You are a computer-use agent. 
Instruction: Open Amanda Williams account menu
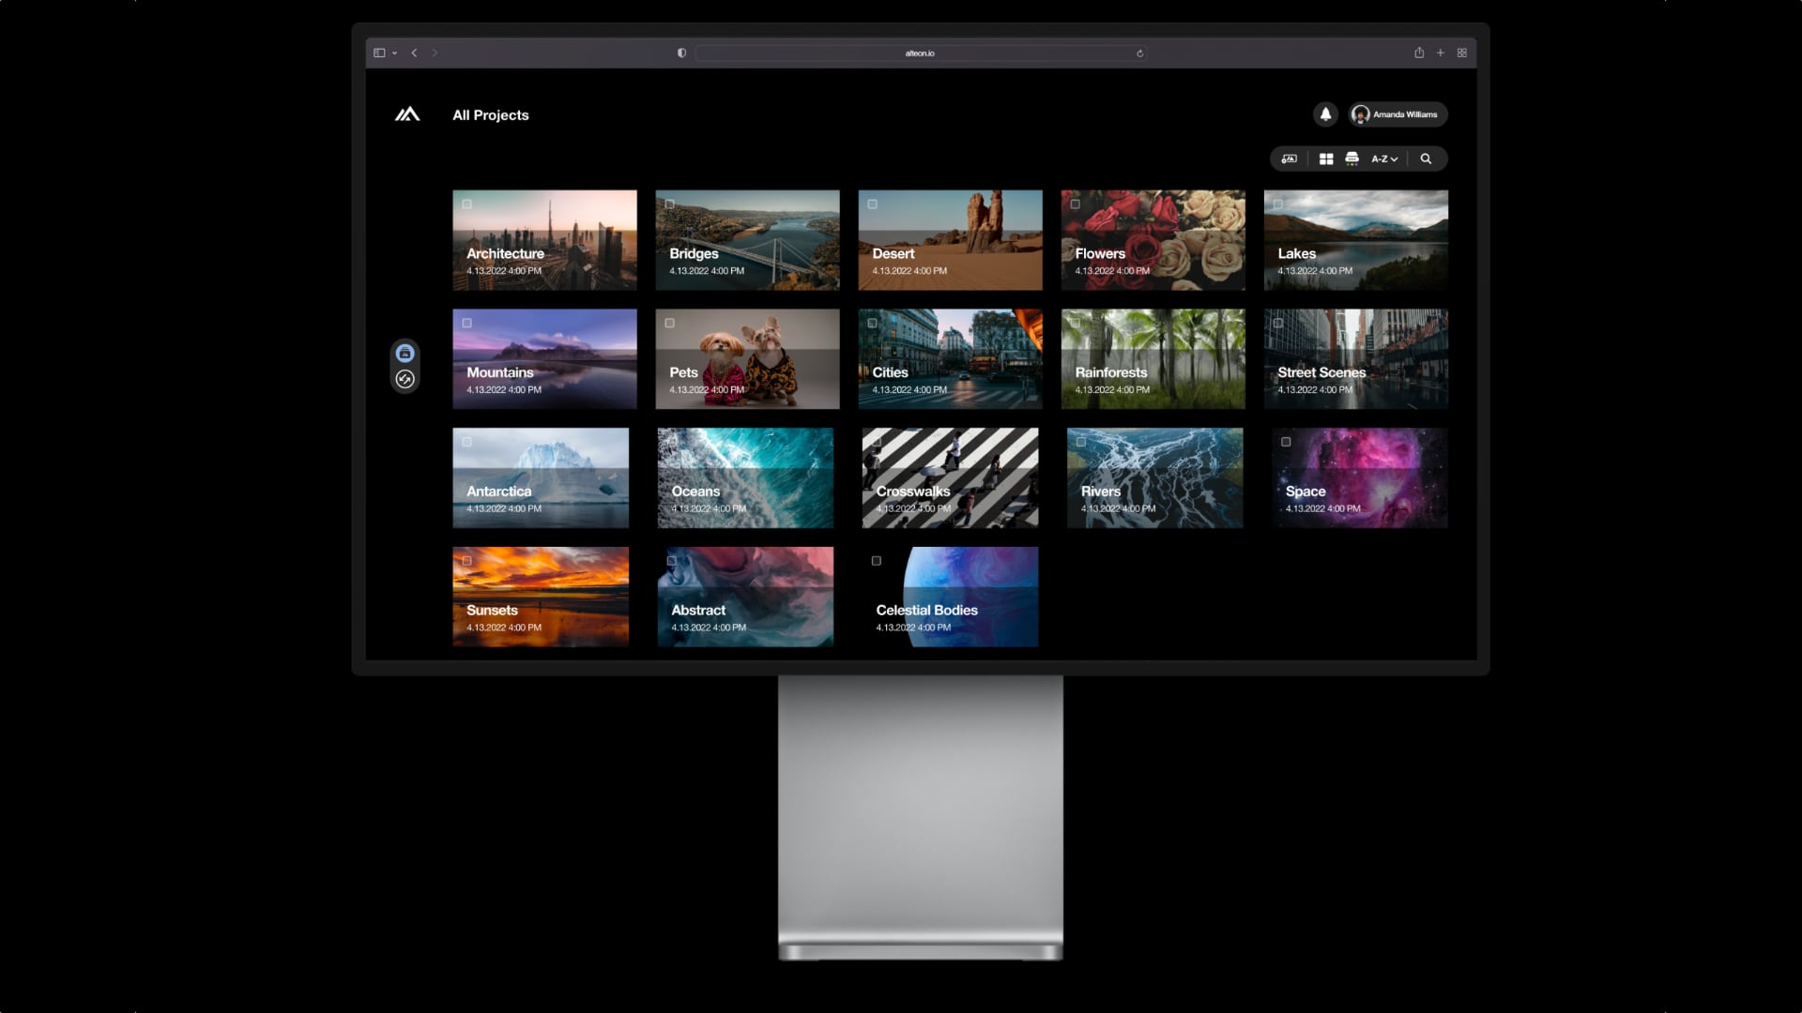pyautogui.click(x=1398, y=114)
